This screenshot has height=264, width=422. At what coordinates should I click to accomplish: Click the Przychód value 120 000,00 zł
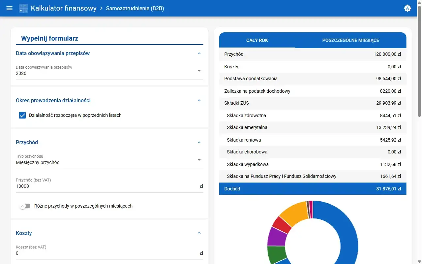387,54
